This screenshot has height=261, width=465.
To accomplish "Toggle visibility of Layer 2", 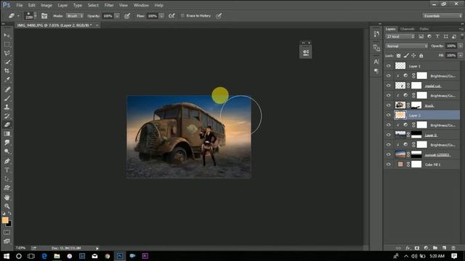I will [389, 115].
